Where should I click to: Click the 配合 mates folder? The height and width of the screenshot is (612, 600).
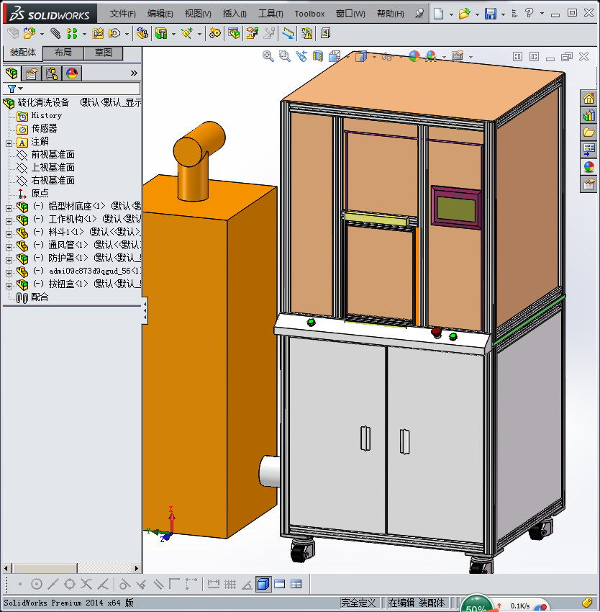click(x=40, y=297)
